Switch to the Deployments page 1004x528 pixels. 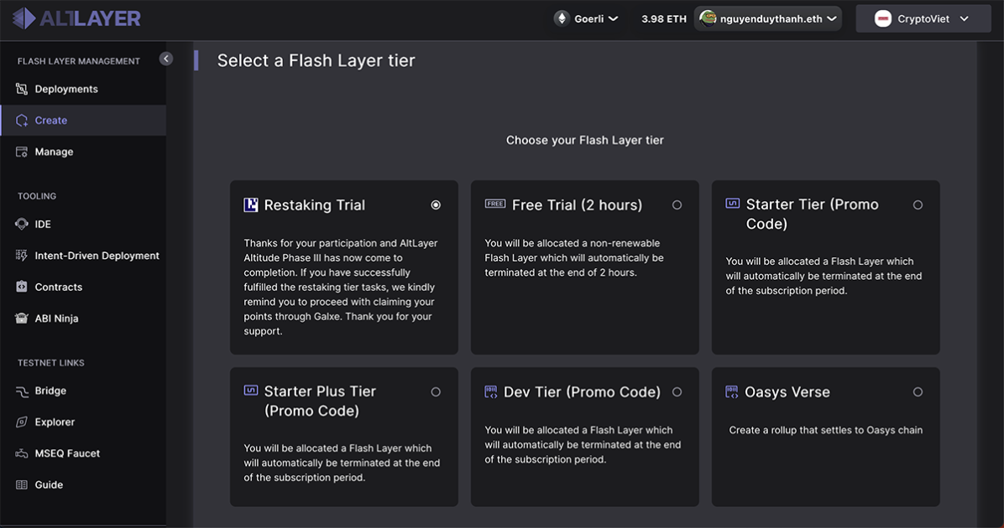pos(65,89)
